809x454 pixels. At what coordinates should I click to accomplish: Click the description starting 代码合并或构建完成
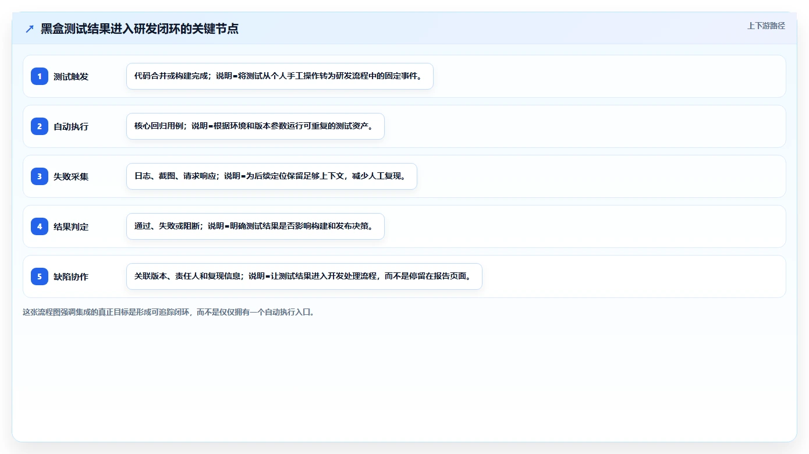[x=280, y=76]
